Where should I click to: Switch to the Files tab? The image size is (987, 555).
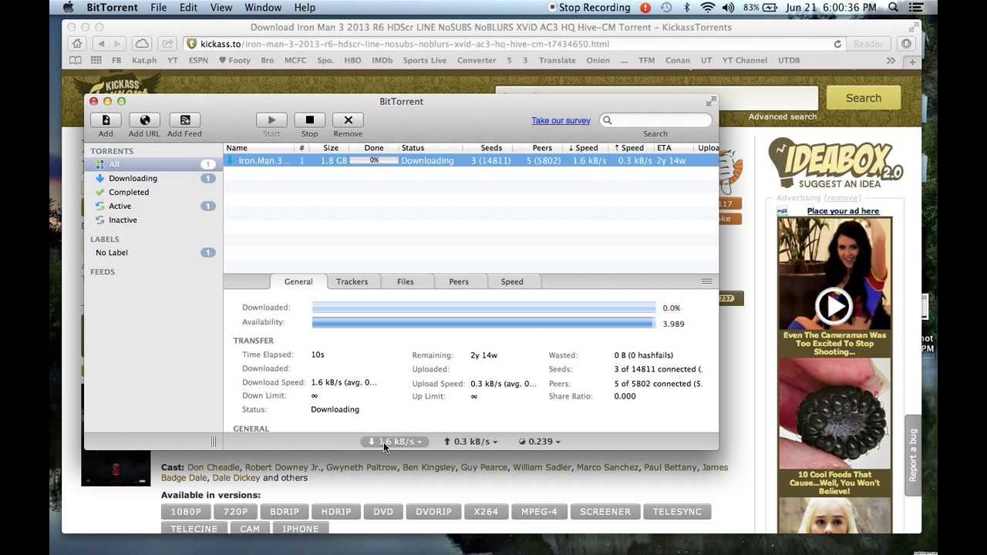[x=405, y=281]
